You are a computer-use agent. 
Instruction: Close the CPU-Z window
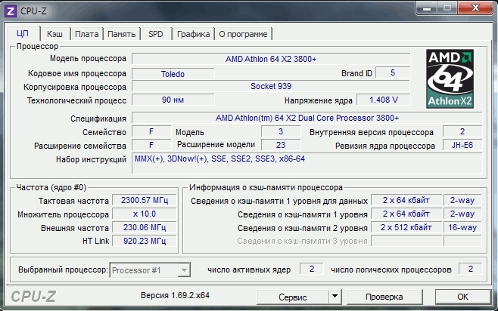click(x=475, y=8)
